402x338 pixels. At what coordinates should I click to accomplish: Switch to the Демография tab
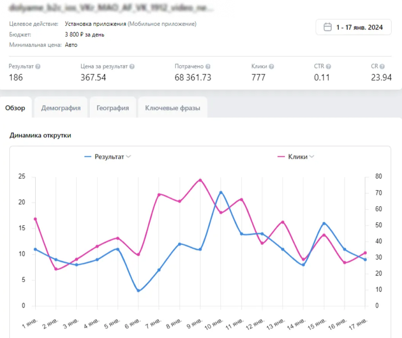pos(61,108)
